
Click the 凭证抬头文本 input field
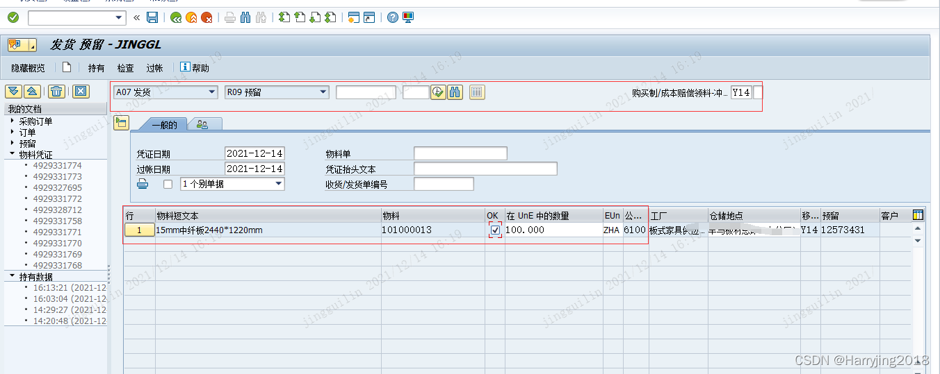485,169
